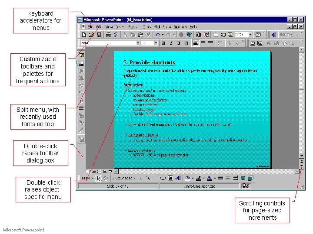The height and width of the screenshot is (234, 313).
Task: Open the Window menu
Action: tap(180, 27)
